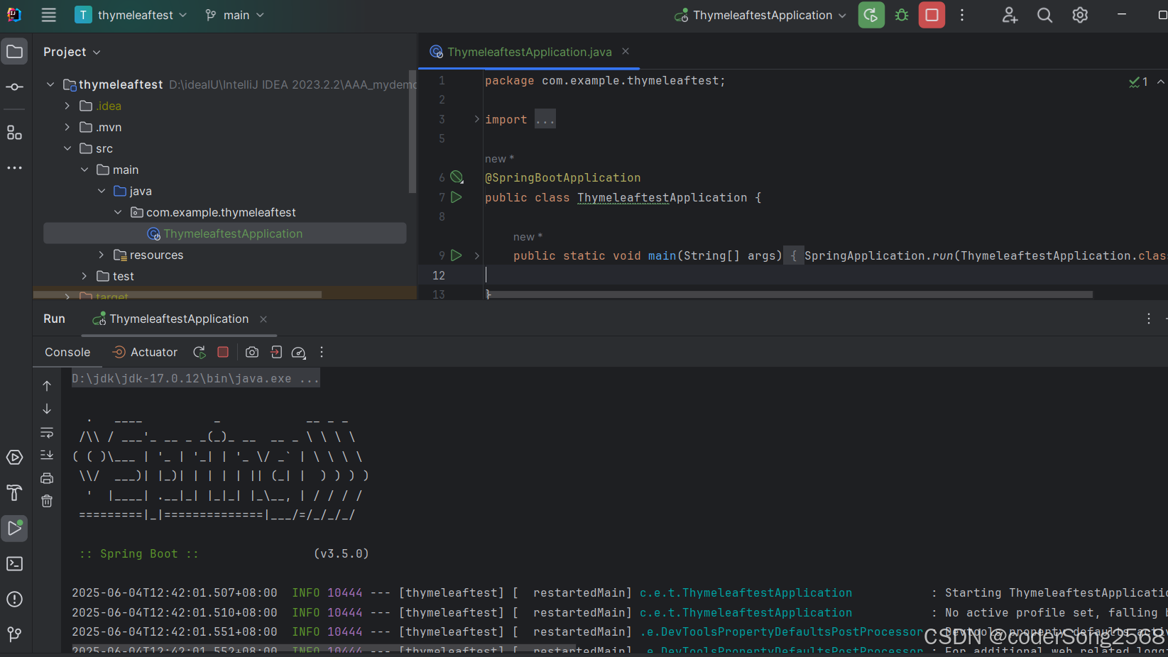Switch to Actuator tab
The height and width of the screenshot is (657, 1168).
coord(146,352)
